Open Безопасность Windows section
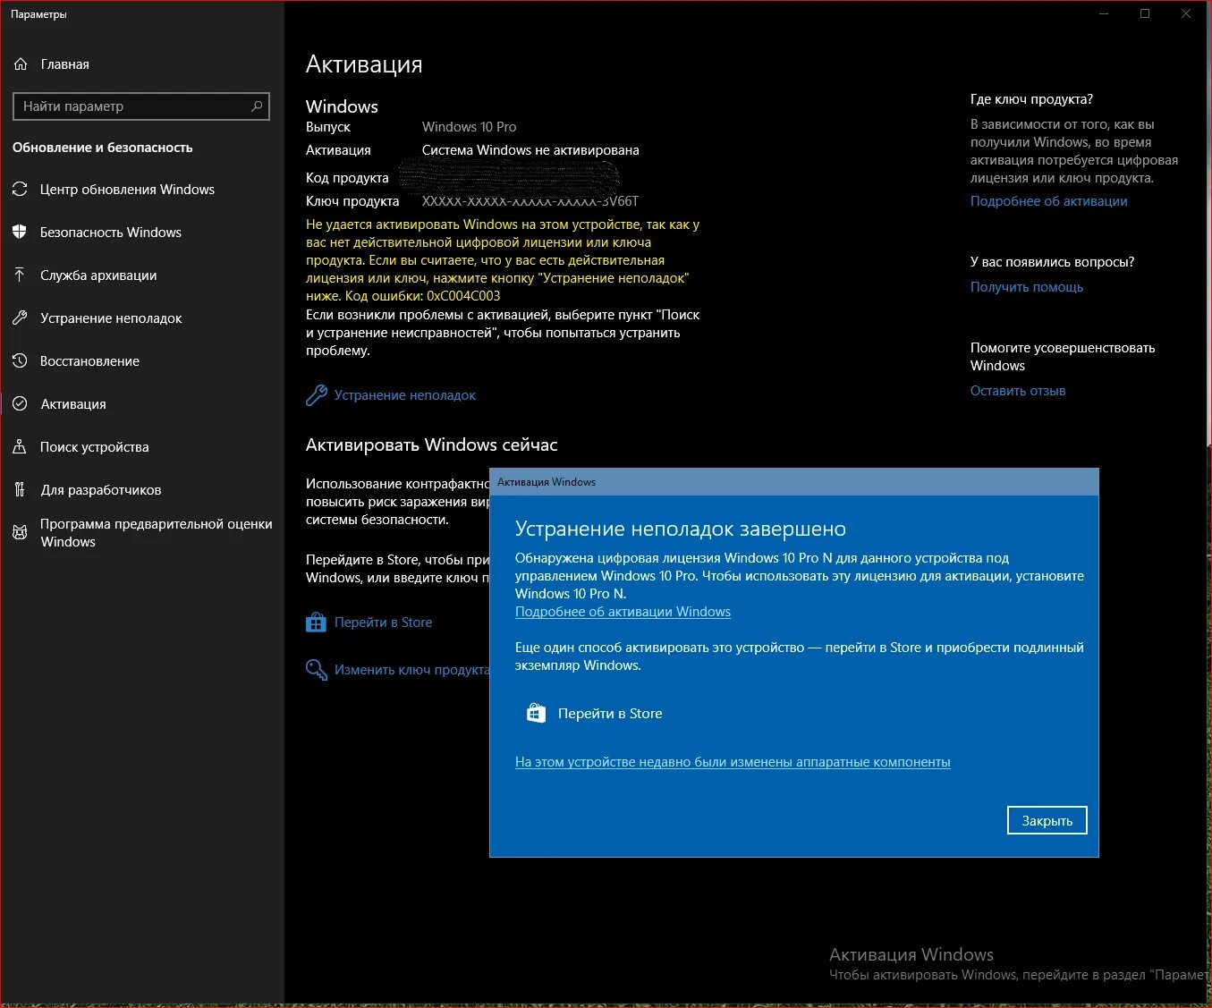 142,233
